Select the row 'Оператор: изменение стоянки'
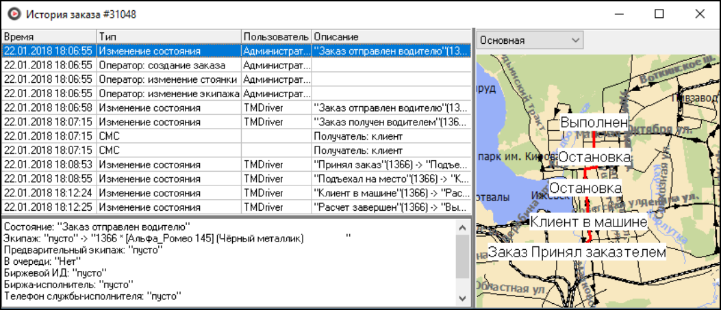 tap(236, 79)
